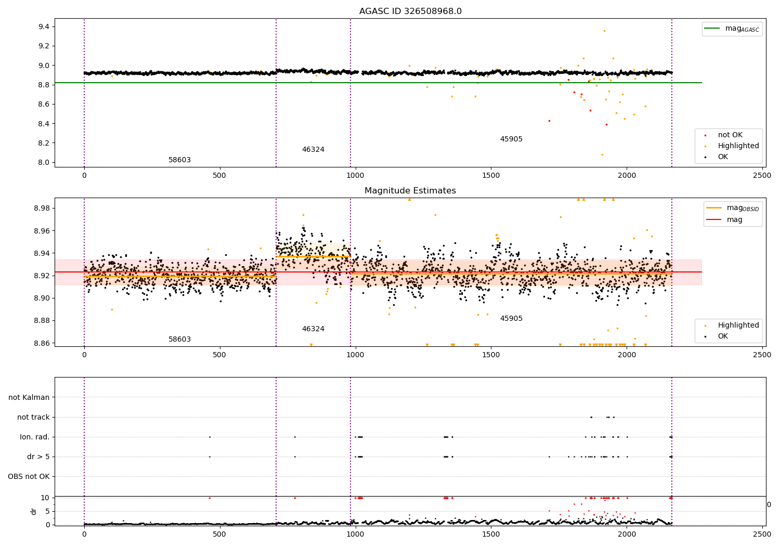
Task: Click the green mag AGASC horizontal line in the top plot
Action: (378, 83)
